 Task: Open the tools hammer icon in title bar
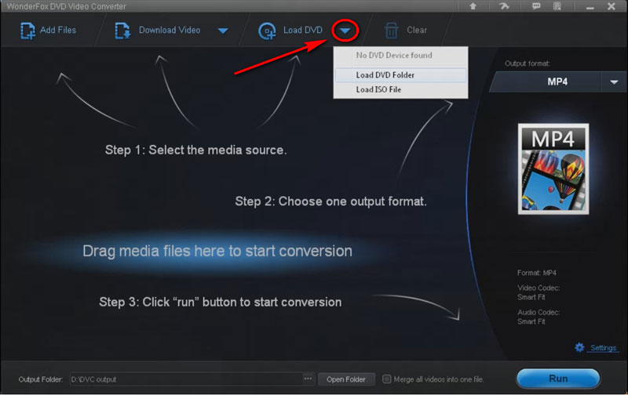click(x=504, y=6)
